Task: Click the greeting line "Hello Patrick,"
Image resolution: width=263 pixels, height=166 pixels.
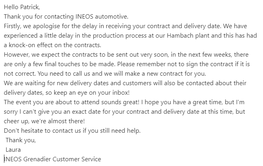Action: [x=23, y=8]
